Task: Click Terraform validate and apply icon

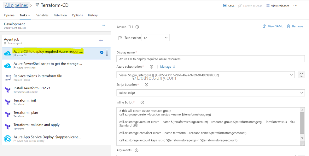Action: tap(8, 126)
